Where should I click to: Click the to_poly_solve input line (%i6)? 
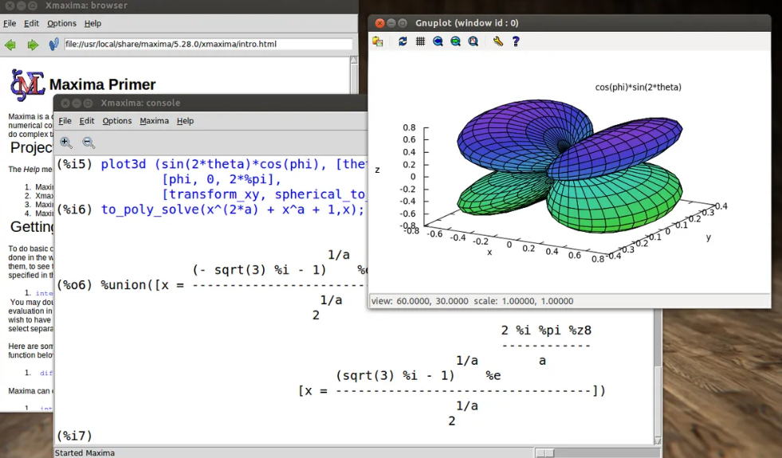[x=211, y=209]
